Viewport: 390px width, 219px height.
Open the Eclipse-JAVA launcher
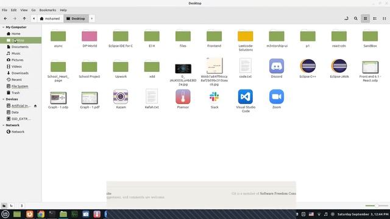point(339,66)
